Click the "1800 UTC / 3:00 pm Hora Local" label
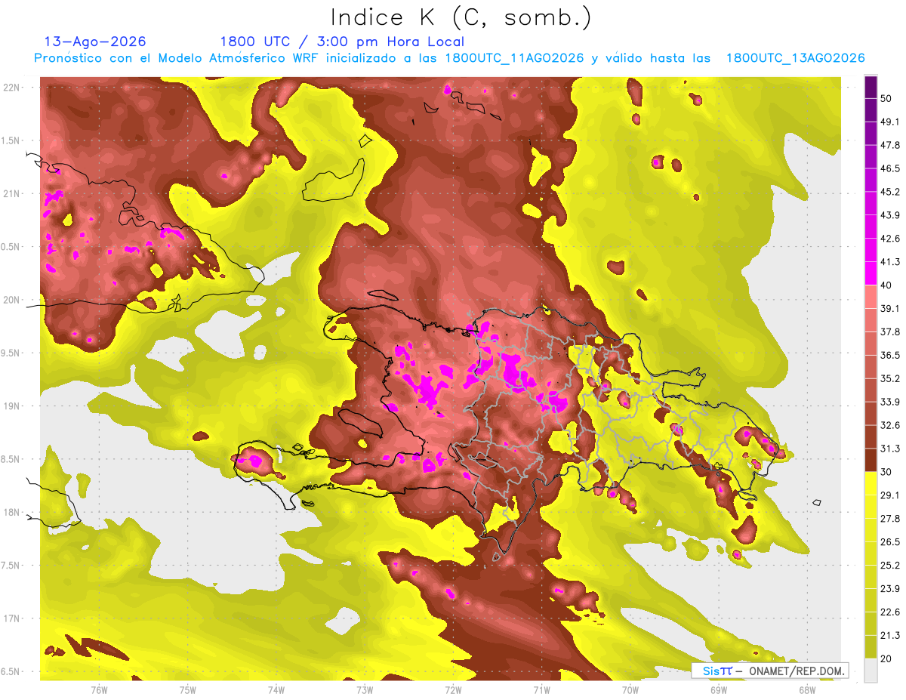This screenshot has height=700, width=906. 342,42
